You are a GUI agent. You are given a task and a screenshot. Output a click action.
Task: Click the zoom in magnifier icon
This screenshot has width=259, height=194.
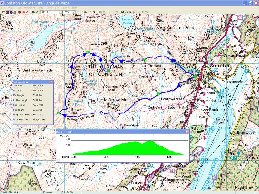coord(78,12)
